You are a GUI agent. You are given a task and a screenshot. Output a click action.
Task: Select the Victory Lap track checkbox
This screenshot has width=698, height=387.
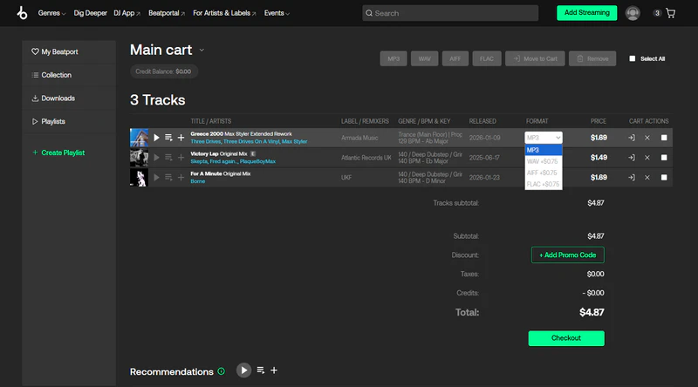coord(664,158)
